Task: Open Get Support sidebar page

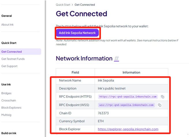Action: tap(10, 66)
